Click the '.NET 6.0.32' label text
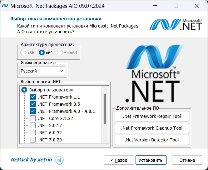 [50, 133]
